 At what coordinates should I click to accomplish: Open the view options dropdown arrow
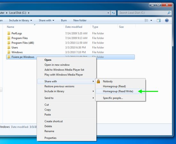pyautogui.click(x=151, y=20)
